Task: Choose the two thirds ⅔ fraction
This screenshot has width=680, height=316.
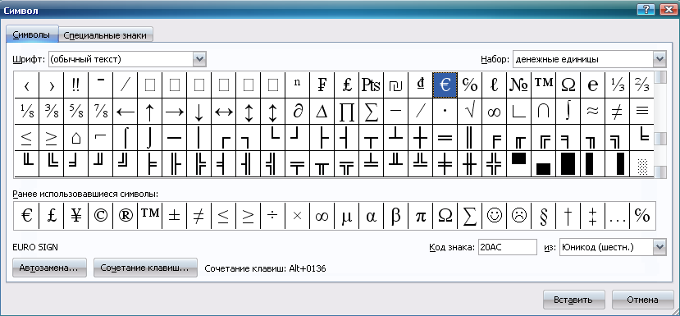Action: pos(641,85)
